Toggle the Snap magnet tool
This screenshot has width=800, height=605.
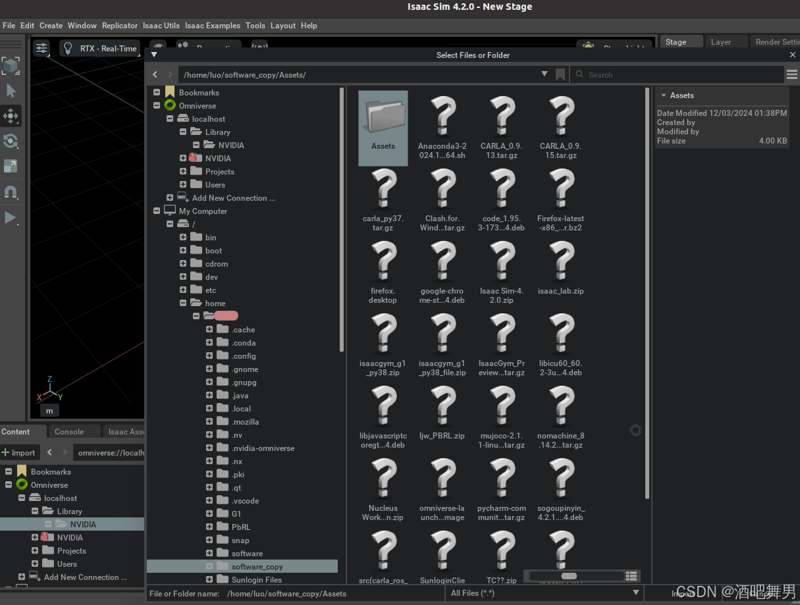click(11, 192)
